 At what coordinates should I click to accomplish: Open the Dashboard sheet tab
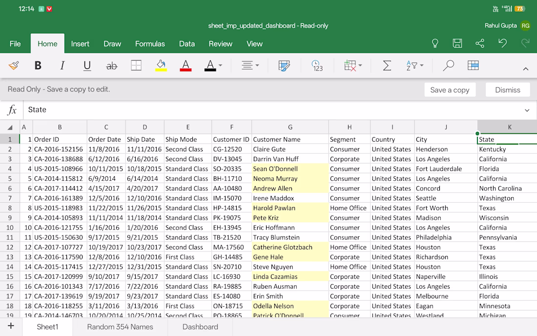click(200, 327)
